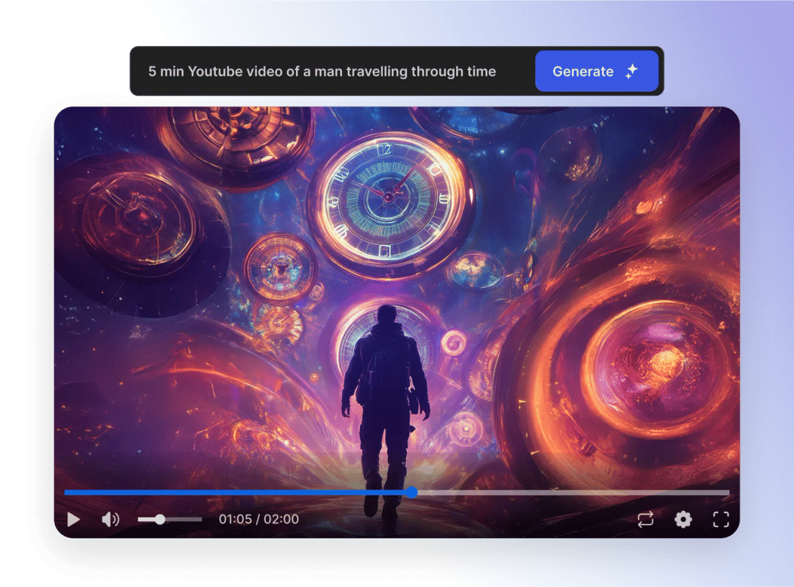The width and height of the screenshot is (794, 587).
Task: Toggle loop playback with the repeat icon
Action: [x=645, y=519]
